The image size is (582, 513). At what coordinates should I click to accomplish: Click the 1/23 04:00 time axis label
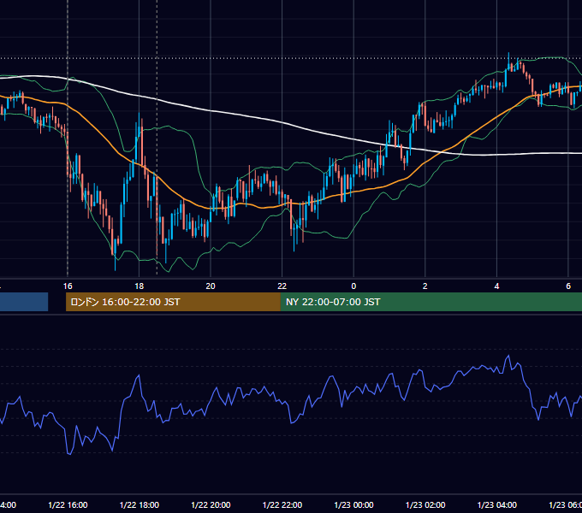click(497, 504)
